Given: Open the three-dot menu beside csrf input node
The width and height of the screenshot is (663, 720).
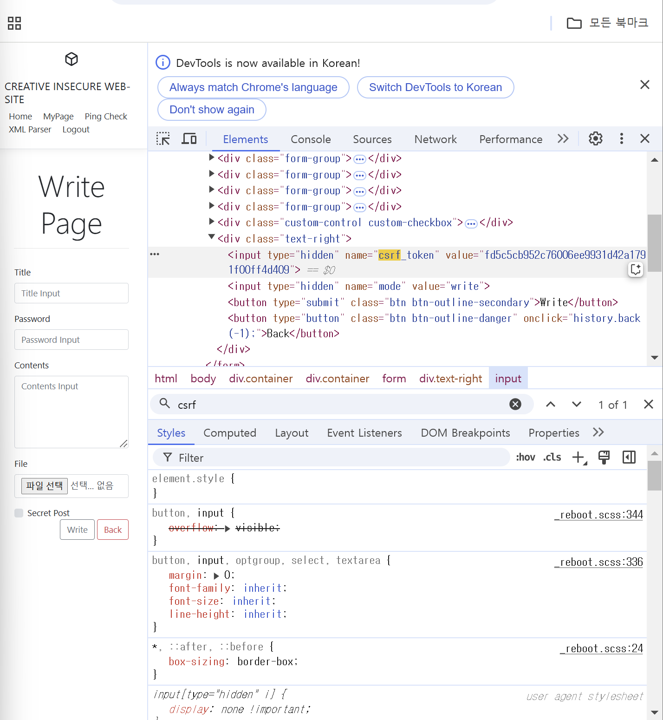Looking at the screenshot, I should click(x=155, y=254).
